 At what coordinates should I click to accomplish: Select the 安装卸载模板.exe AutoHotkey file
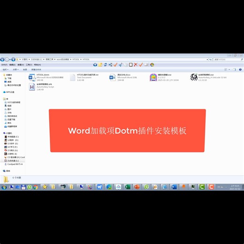(x=208, y=77)
